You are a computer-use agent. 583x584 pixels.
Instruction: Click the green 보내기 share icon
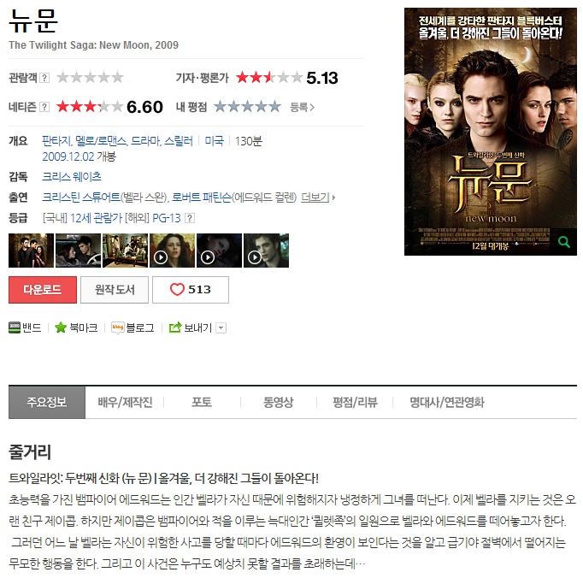pos(175,327)
